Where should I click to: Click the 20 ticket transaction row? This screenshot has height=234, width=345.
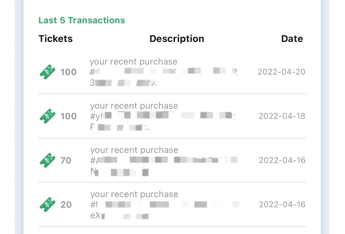pos(66,205)
